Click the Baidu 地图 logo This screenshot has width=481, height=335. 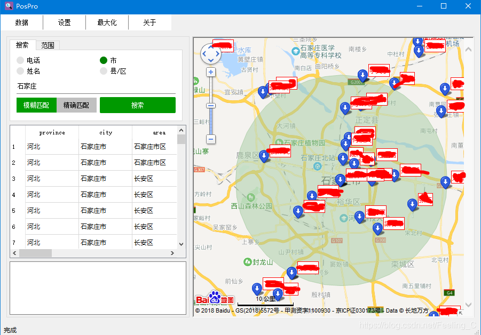[215, 298]
